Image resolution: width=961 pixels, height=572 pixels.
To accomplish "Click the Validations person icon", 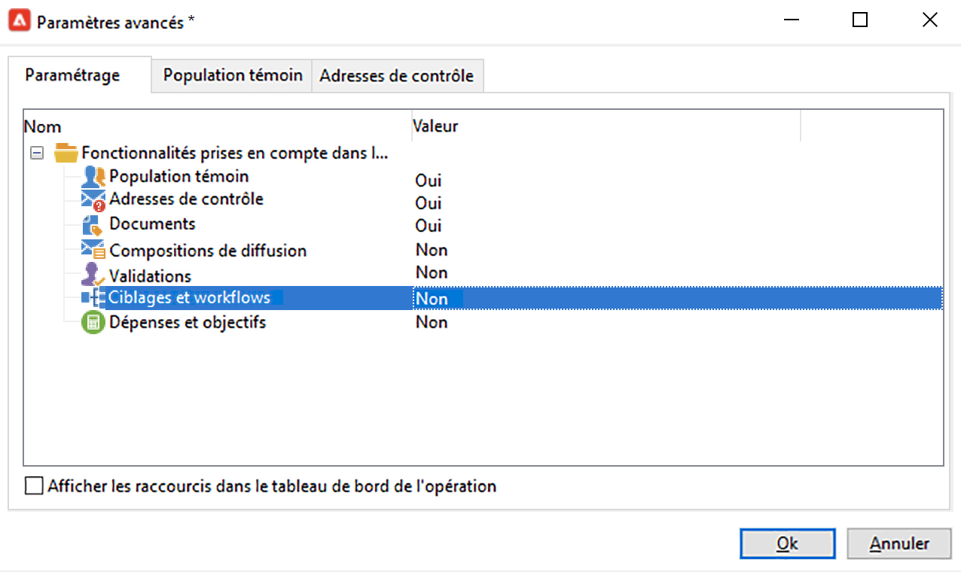I will pyautogui.click(x=93, y=275).
